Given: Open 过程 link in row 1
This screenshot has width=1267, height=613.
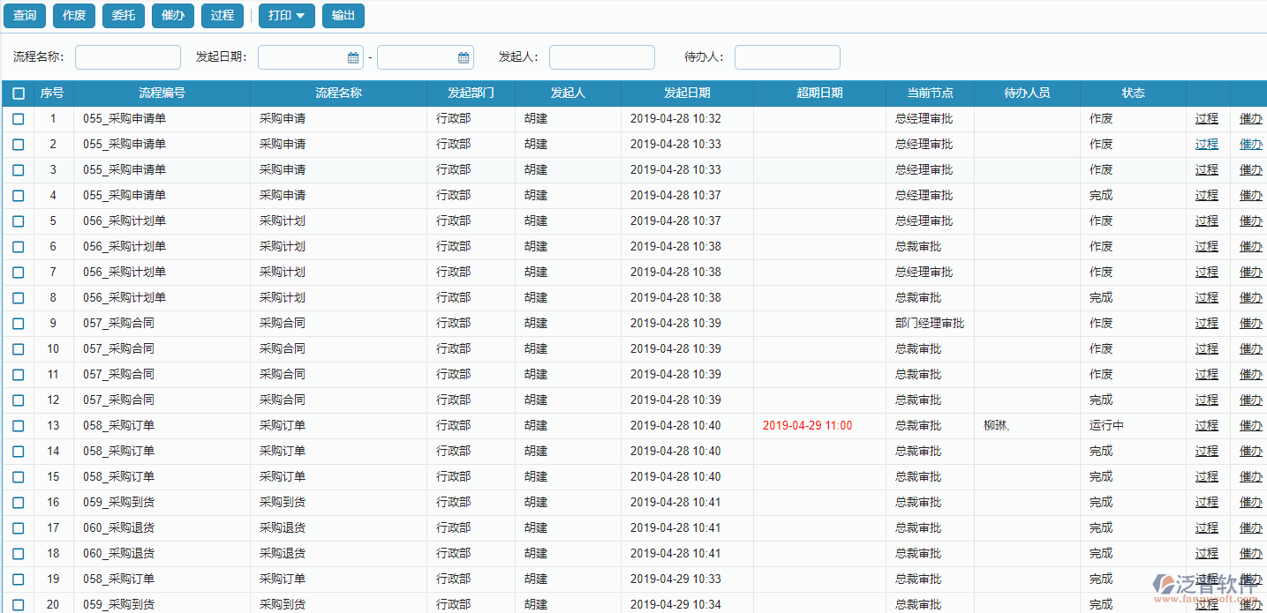Looking at the screenshot, I should (1206, 119).
